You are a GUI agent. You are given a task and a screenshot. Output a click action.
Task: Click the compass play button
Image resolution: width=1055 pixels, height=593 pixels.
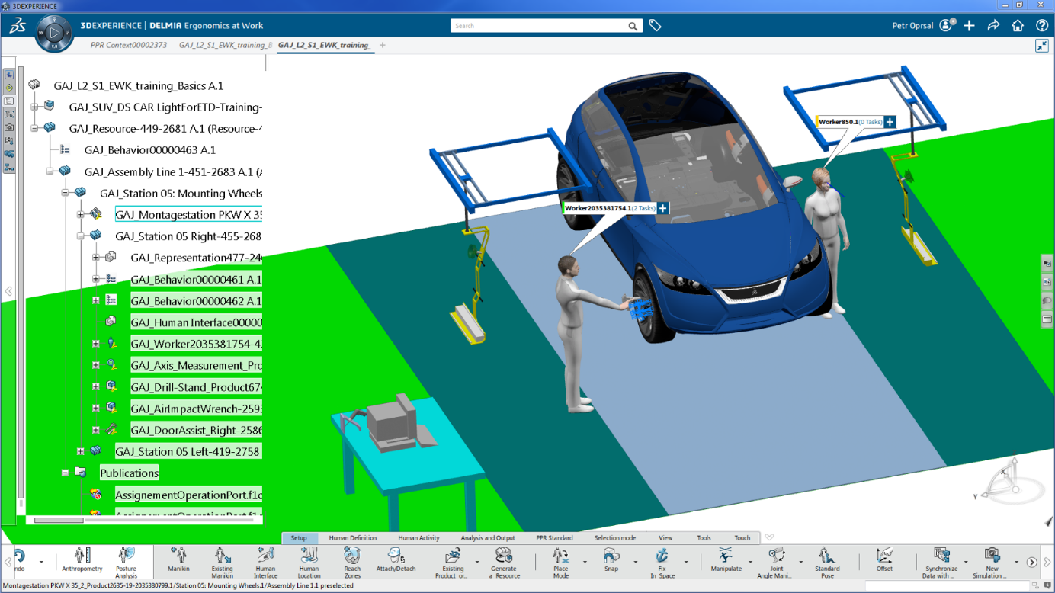point(54,33)
